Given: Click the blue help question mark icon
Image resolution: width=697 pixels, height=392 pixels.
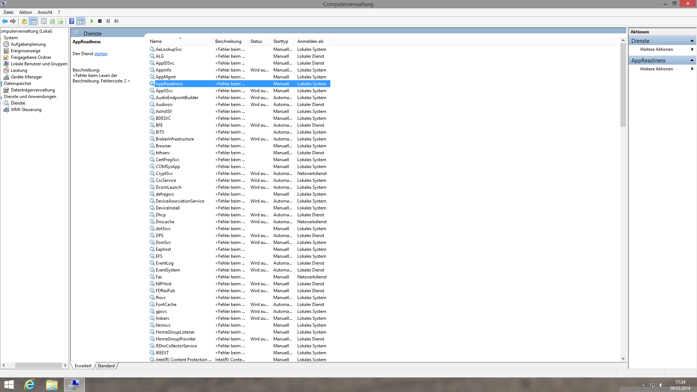Looking at the screenshot, I should pyautogui.click(x=72, y=21).
